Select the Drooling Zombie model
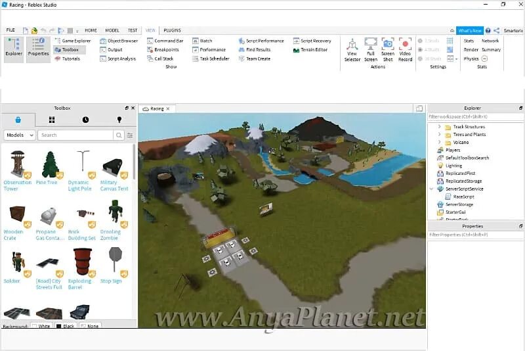This screenshot has width=525, height=351. click(x=114, y=221)
